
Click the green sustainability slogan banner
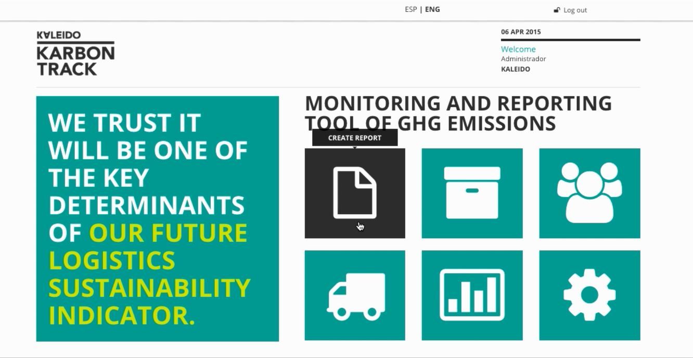(x=158, y=219)
